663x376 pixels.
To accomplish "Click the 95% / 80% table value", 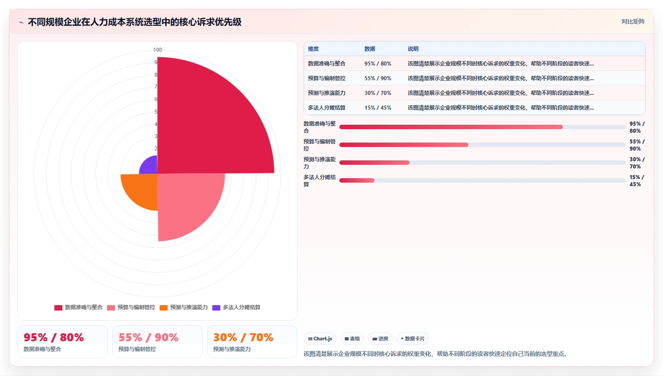I will coord(378,64).
